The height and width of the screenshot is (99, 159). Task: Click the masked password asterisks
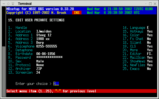[50, 57]
